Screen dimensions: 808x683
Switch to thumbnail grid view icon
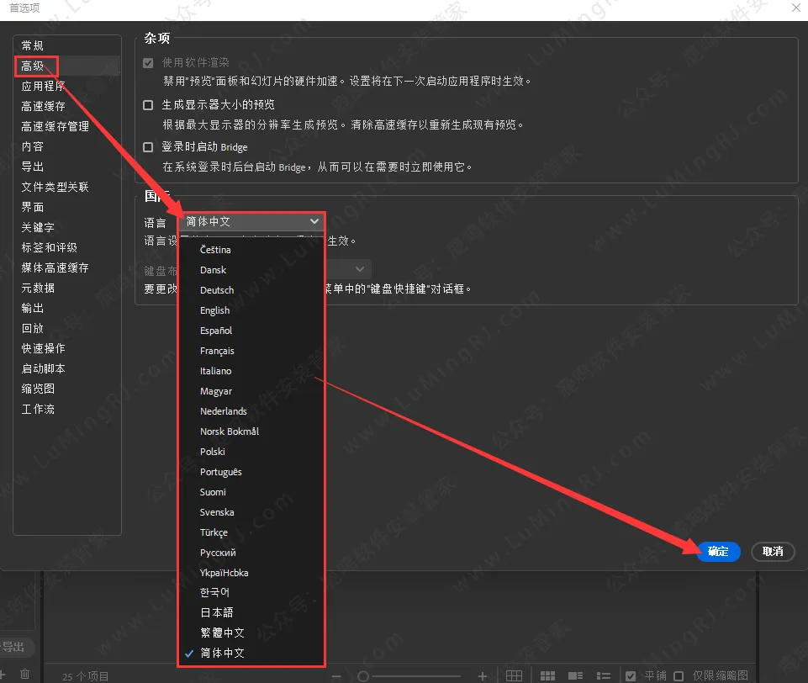[x=547, y=676]
